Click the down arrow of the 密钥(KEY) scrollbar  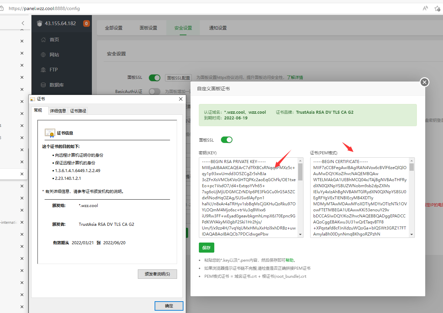pos(300,234)
